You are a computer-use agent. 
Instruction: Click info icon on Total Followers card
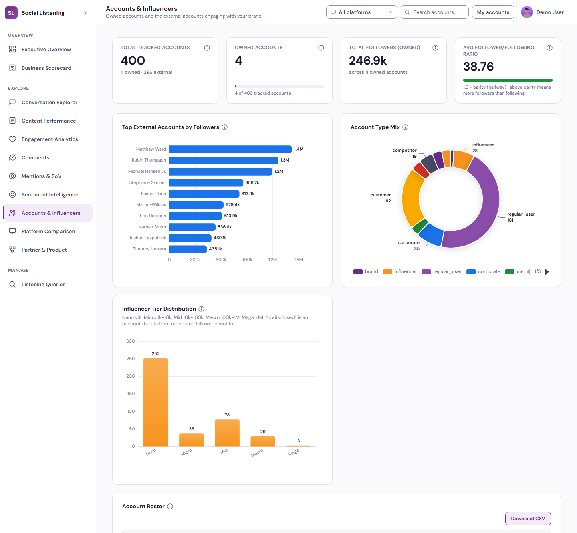tap(435, 48)
